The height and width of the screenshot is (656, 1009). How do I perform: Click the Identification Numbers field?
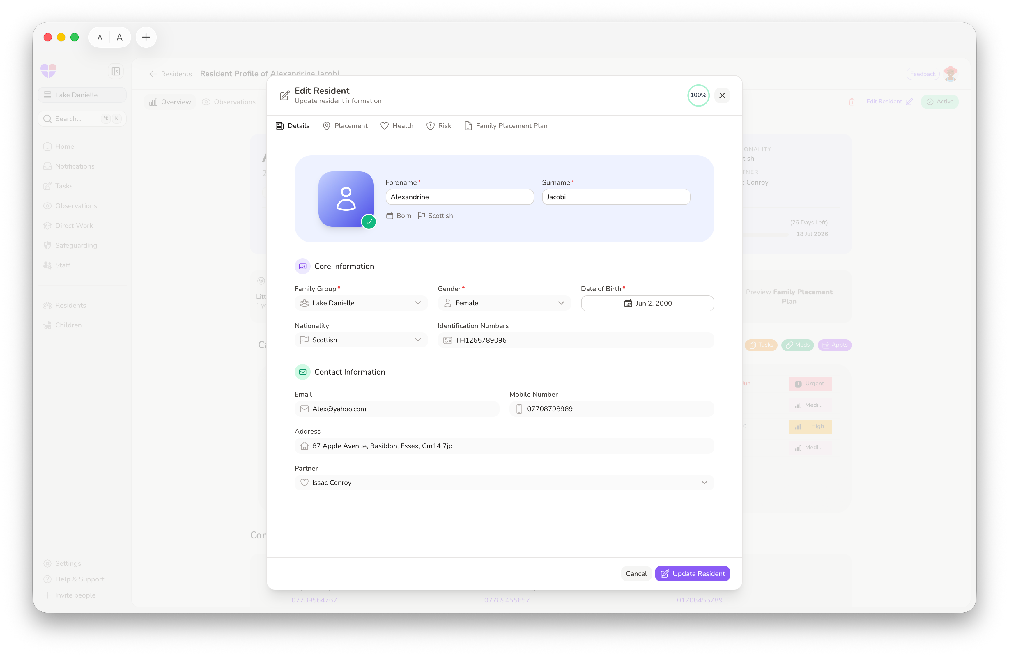[x=576, y=340]
